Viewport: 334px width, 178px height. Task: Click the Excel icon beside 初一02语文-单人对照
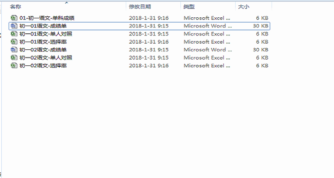pos(13,58)
